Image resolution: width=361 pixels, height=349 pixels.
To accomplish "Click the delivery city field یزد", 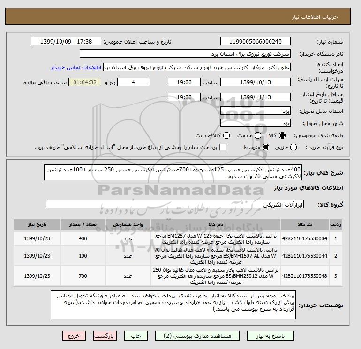I will (256, 123).
